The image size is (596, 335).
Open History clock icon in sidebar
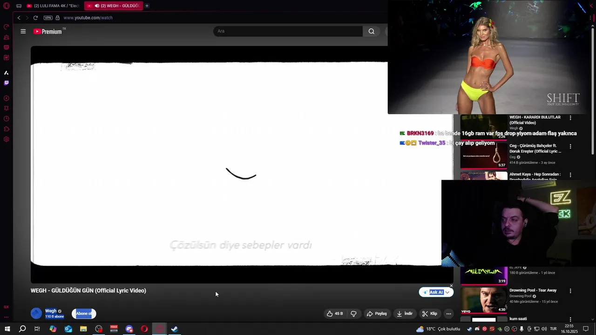tap(7, 119)
